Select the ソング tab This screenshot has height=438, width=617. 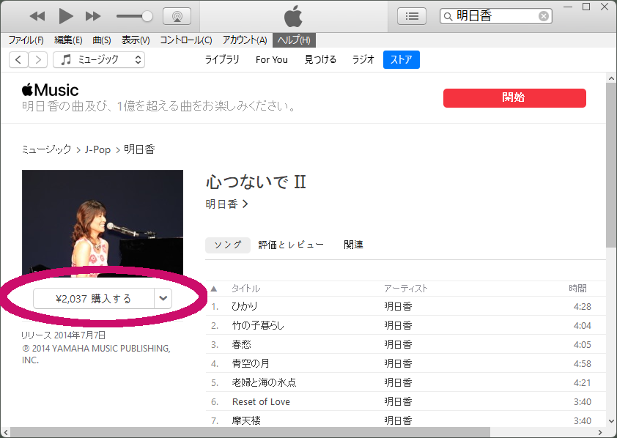pos(228,245)
